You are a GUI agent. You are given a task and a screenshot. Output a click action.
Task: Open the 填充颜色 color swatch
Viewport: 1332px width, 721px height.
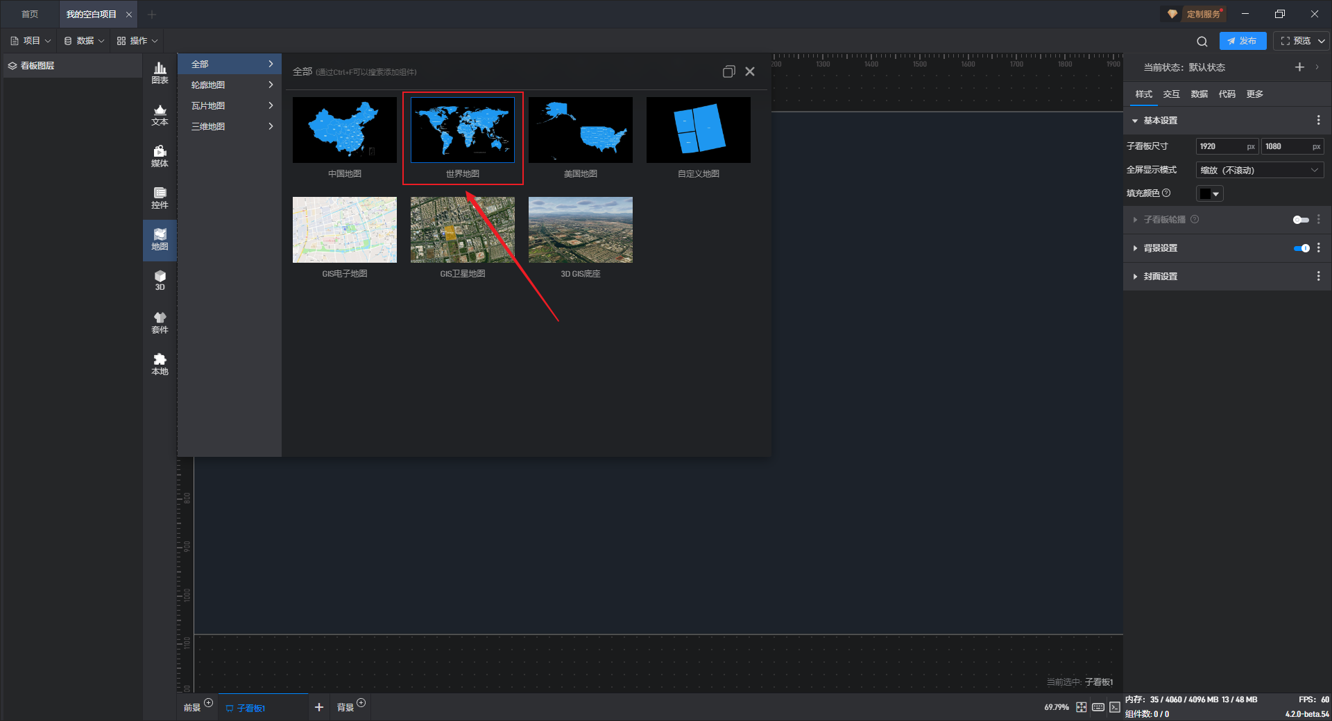click(1209, 194)
